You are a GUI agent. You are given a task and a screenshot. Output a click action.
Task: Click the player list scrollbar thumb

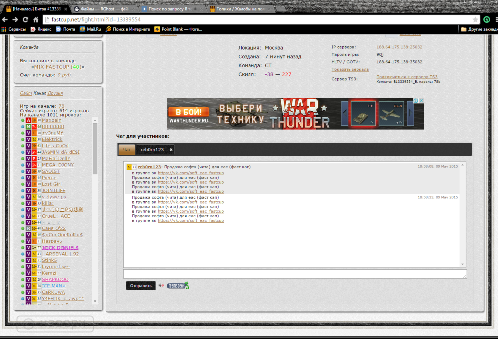(95, 148)
